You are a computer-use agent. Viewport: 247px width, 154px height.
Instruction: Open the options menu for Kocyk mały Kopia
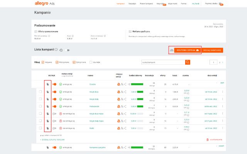pos(222,121)
